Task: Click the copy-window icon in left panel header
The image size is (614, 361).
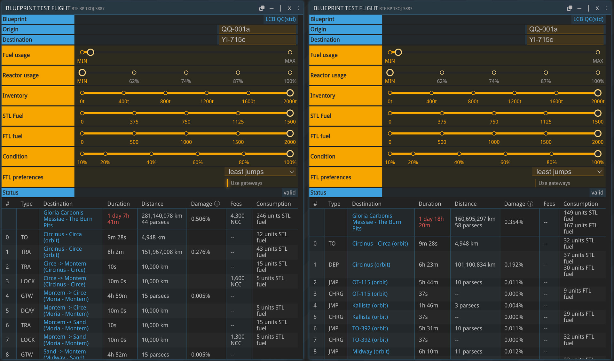Action: click(x=262, y=8)
